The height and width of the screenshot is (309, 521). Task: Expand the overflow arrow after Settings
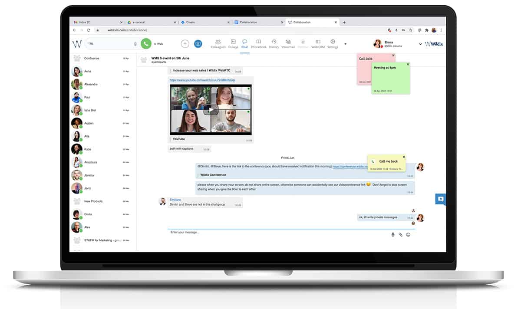point(346,44)
